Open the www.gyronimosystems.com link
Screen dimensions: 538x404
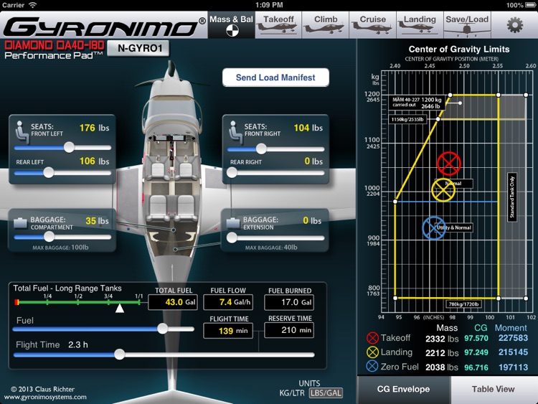pos(45,397)
